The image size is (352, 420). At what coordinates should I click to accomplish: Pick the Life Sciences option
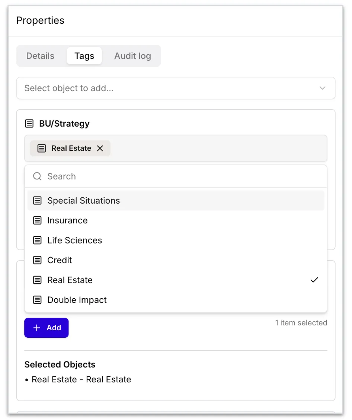point(176,240)
